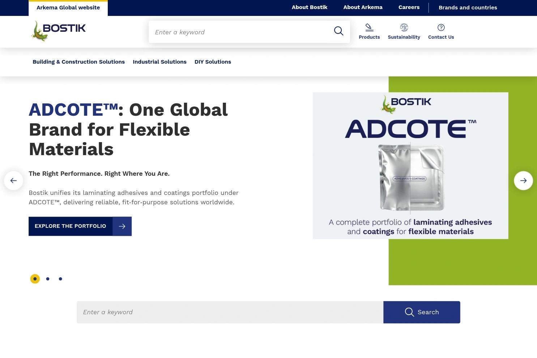Go to the previous carousel slide
The width and height of the screenshot is (537, 358).
click(14, 180)
